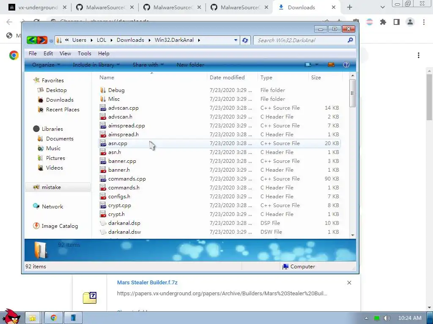Viewport: 433px width, 324px height.
Task: Go back with the green arrow button
Action: click(x=32, y=40)
